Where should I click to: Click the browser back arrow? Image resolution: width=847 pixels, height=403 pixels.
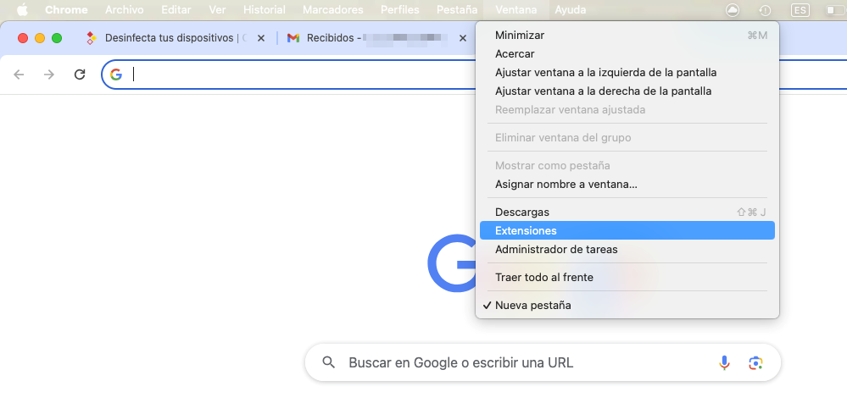[19, 75]
